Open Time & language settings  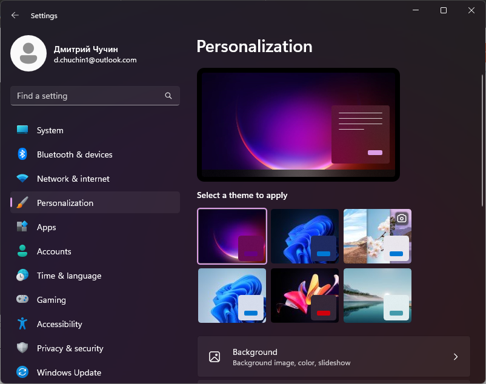95,276
